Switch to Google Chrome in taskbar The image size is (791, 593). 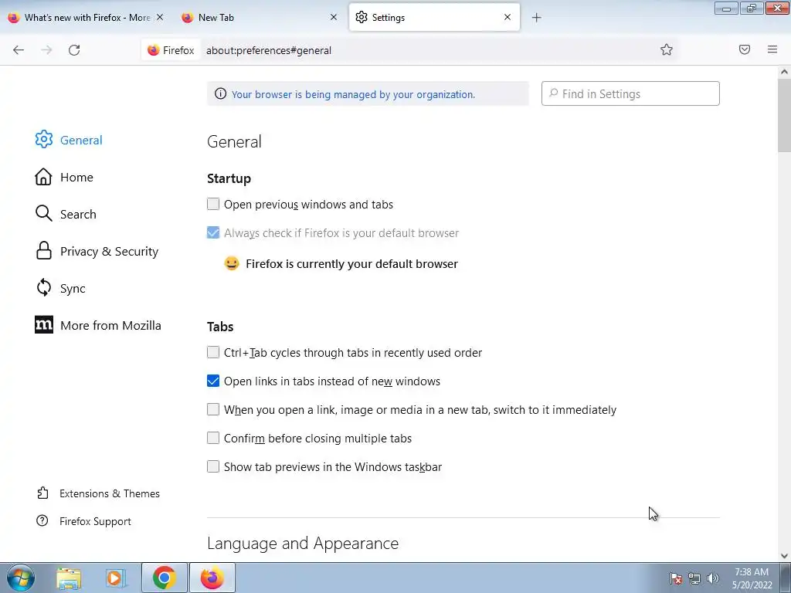coord(164,578)
